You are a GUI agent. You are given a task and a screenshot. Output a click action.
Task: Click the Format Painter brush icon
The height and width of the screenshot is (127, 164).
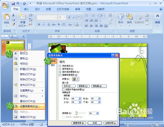pos(13,24)
